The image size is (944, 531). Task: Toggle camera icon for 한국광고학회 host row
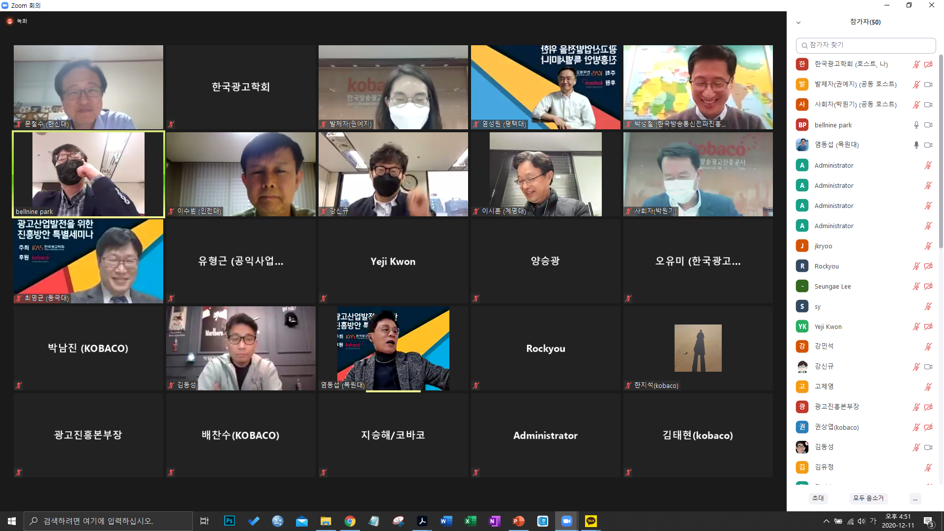coord(928,64)
